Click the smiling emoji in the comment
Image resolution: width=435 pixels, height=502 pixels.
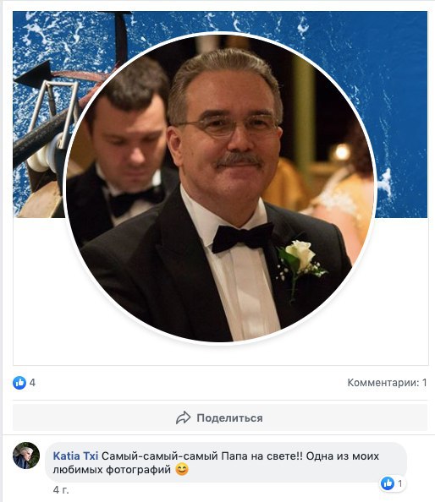[182, 470]
